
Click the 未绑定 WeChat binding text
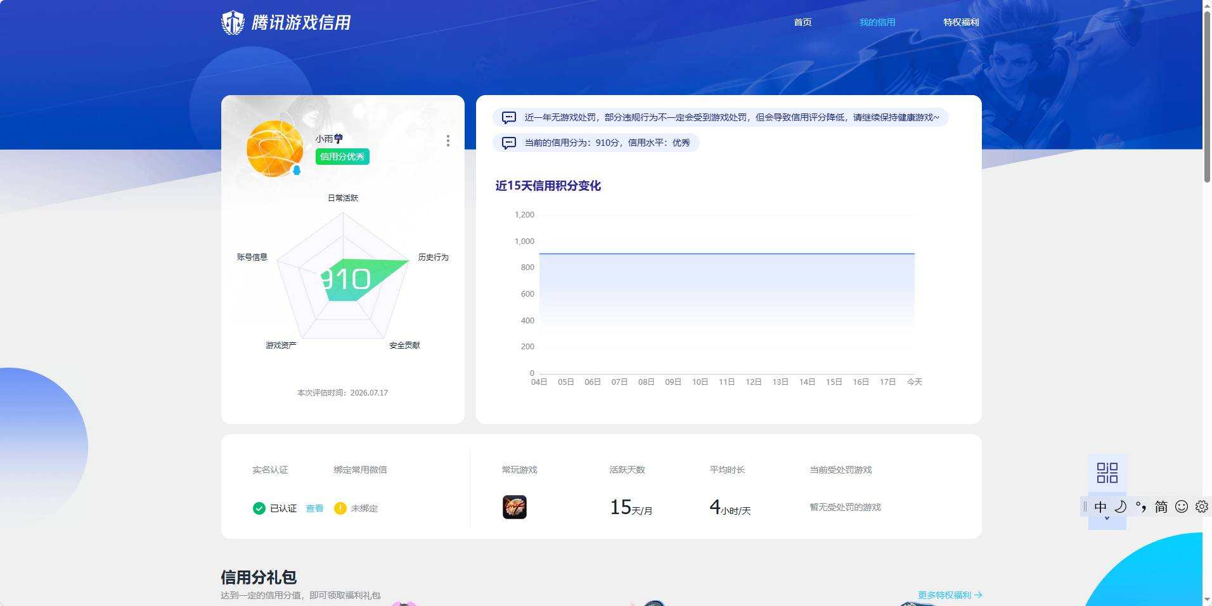click(x=364, y=508)
